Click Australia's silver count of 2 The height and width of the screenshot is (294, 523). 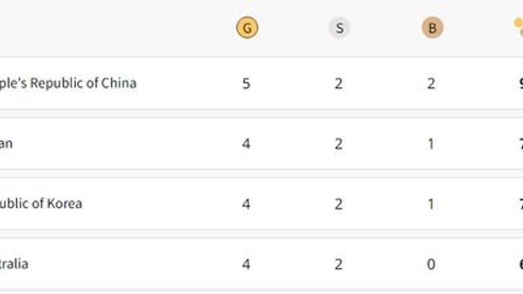[x=338, y=265]
